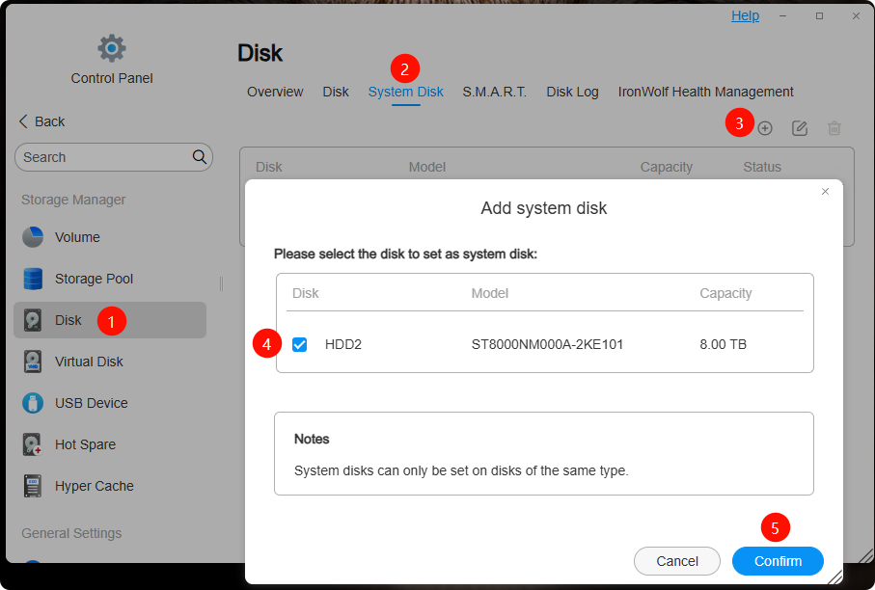
Task: Click the USB Device icon in sidebar
Action: coord(33,403)
